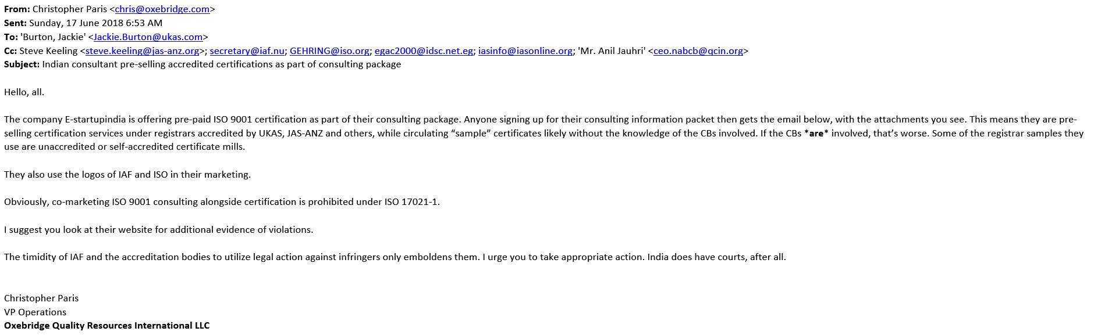Click the GEHRING@iso.org email link

[329, 51]
